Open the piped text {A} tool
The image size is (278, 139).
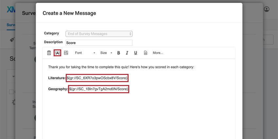click(x=58, y=53)
